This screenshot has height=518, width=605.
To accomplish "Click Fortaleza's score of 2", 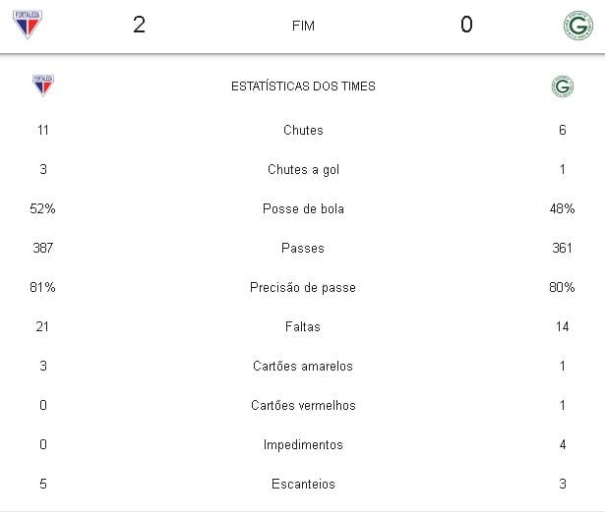I will click(x=139, y=25).
